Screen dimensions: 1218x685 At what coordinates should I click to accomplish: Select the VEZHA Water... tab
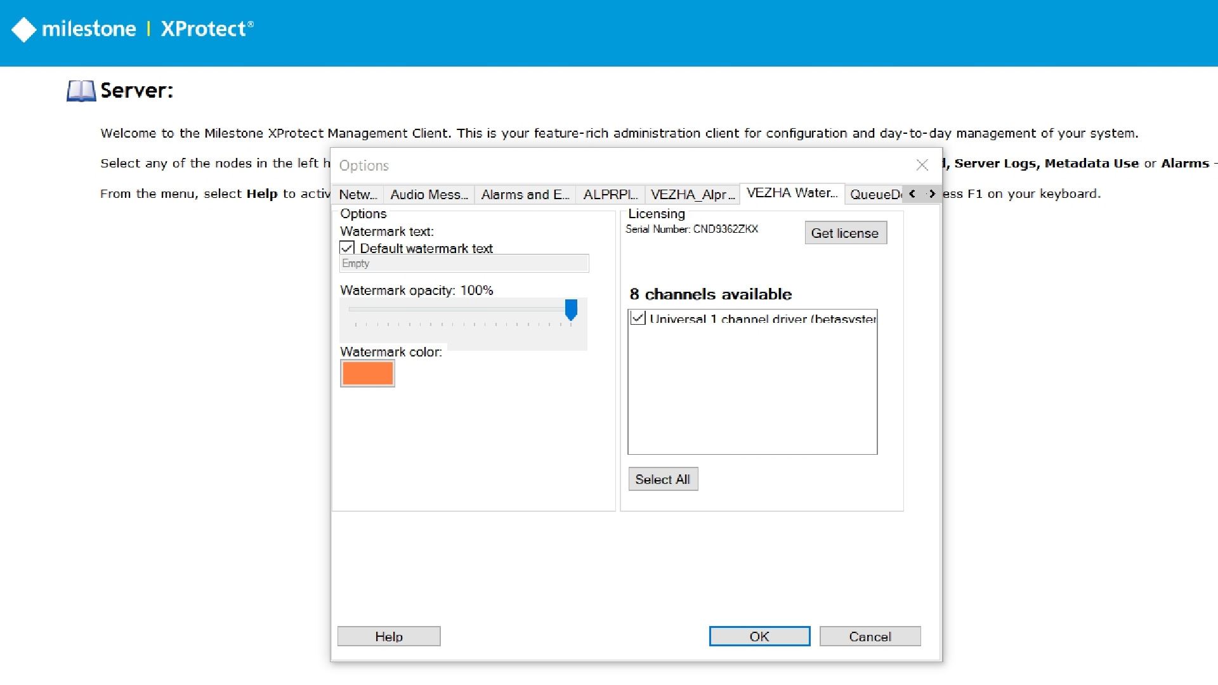(792, 193)
